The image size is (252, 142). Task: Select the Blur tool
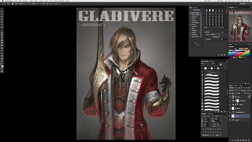point(2,43)
